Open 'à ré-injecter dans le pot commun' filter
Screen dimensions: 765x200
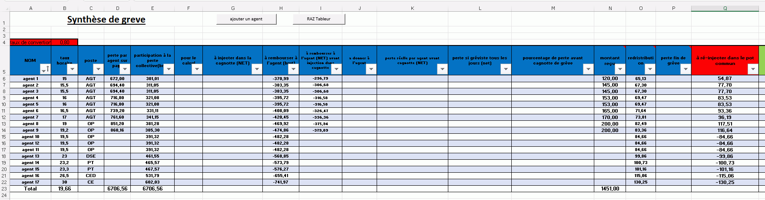coord(753,69)
